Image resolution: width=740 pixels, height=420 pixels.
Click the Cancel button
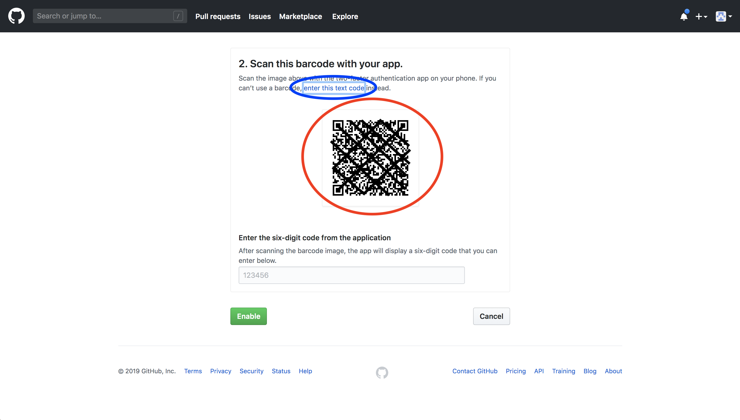(491, 316)
